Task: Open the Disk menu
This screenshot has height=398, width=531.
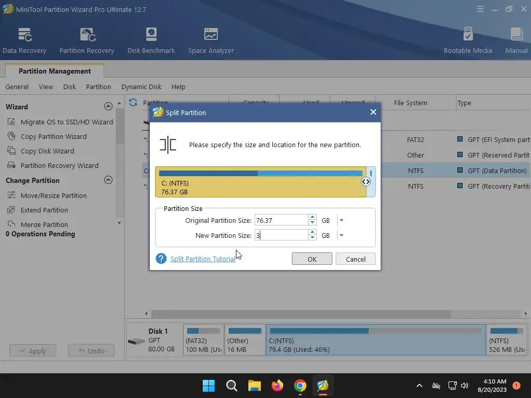Action: click(x=69, y=87)
